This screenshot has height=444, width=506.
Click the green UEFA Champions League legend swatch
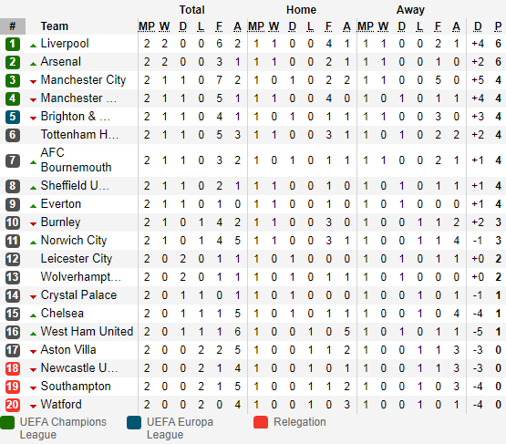(7, 423)
